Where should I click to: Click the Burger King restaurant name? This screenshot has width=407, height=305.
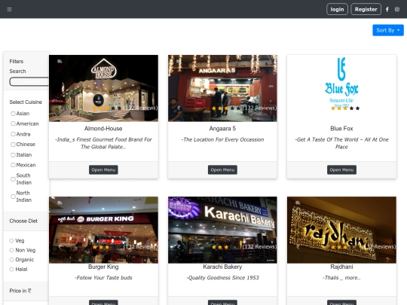103,267
